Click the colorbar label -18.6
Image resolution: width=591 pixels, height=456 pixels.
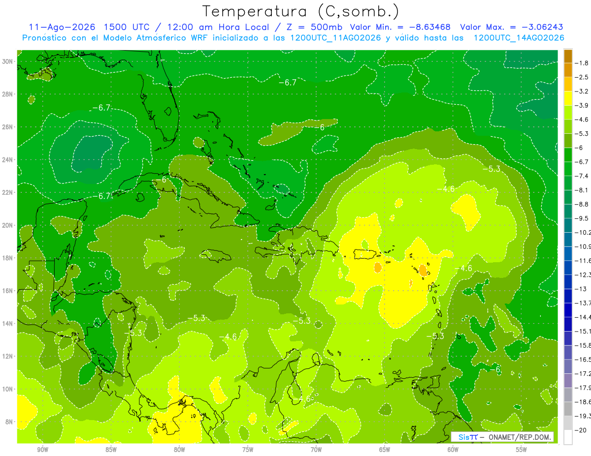[583, 402]
